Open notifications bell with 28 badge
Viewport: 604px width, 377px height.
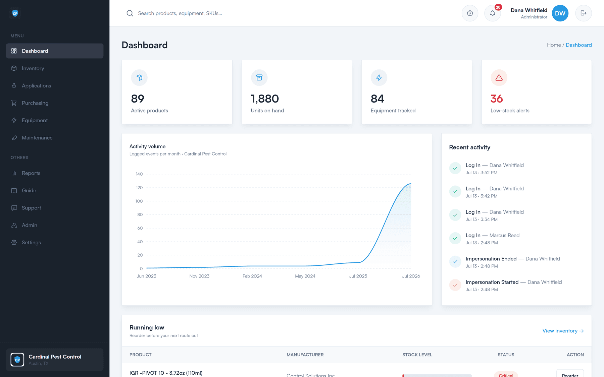tap(493, 13)
